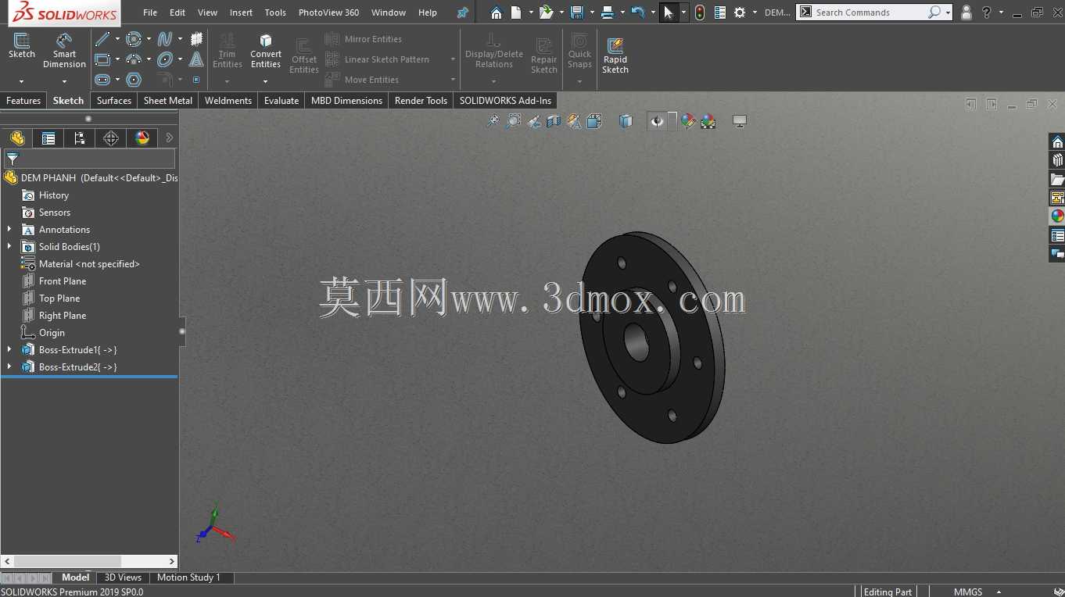The width and height of the screenshot is (1065, 597).
Task: Open the 3D Views tab
Action: [x=124, y=577]
